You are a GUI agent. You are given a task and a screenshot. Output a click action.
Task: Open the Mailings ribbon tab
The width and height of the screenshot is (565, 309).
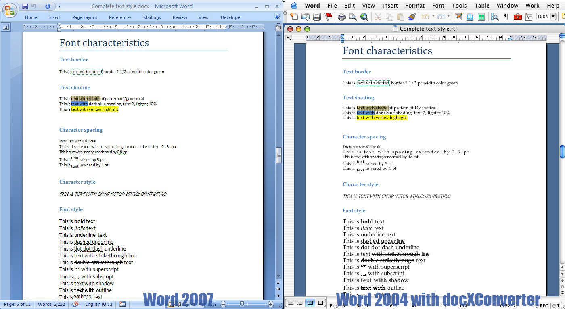(x=152, y=17)
